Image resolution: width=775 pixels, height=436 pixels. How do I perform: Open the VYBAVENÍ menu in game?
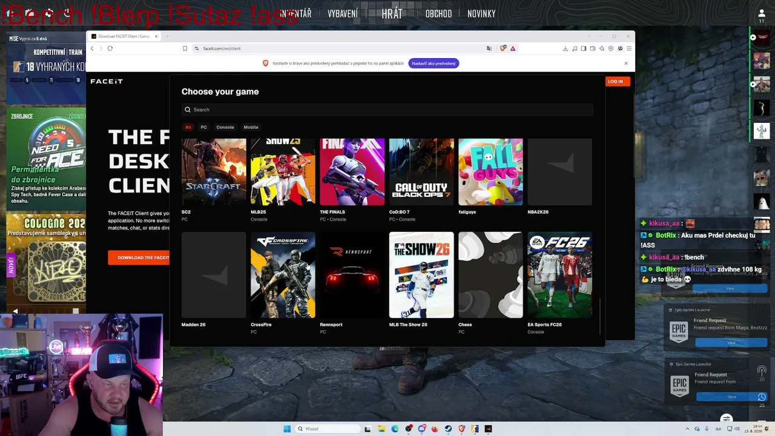[343, 13]
